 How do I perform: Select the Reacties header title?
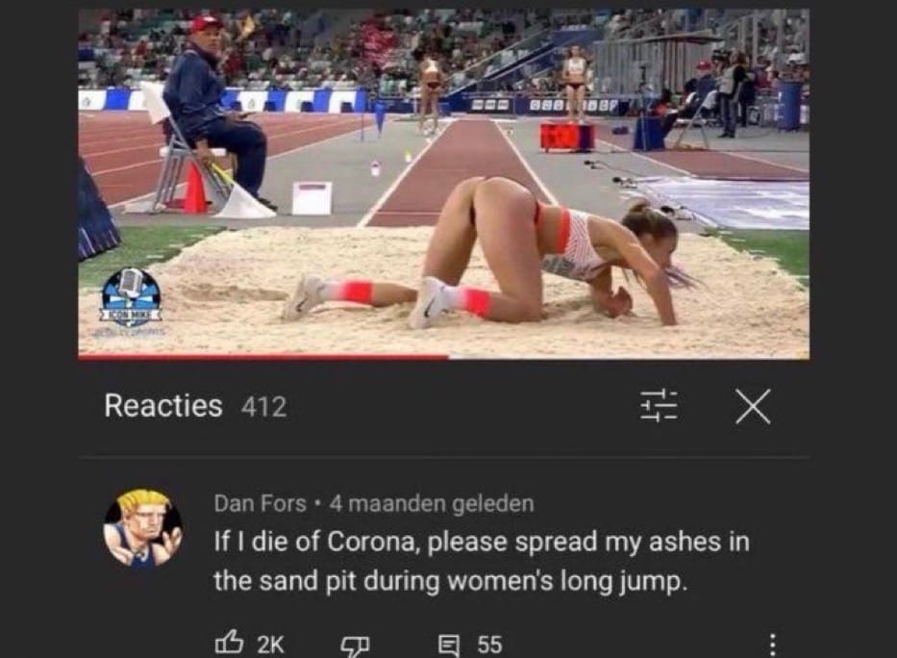pos(163,406)
